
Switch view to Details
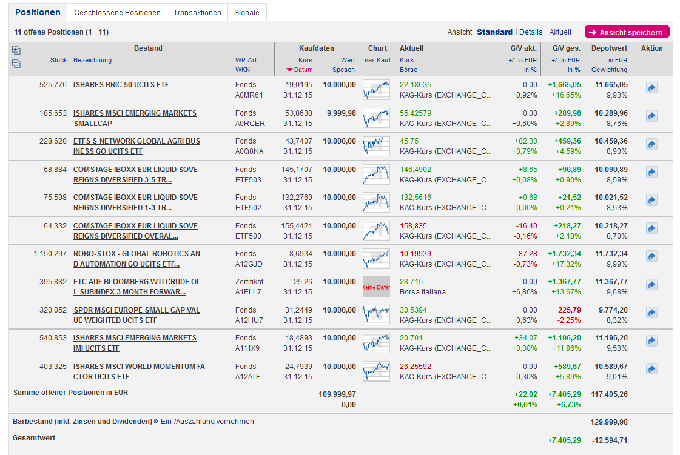(530, 32)
